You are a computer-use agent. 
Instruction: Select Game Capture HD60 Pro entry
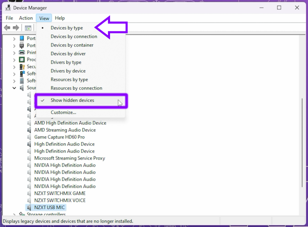click(59, 137)
